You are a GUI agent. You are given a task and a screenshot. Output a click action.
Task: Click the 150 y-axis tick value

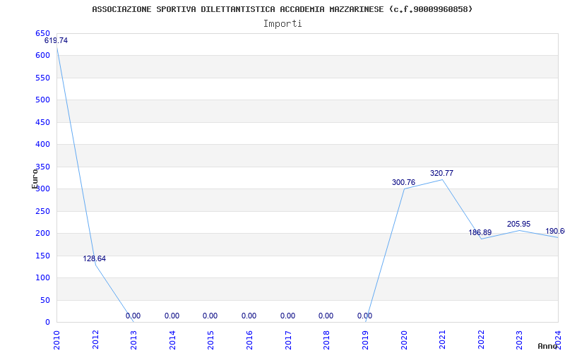coord(42,256)
